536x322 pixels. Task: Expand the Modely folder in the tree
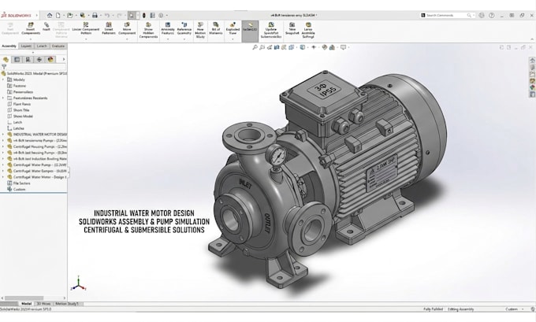tap(3, 80)
